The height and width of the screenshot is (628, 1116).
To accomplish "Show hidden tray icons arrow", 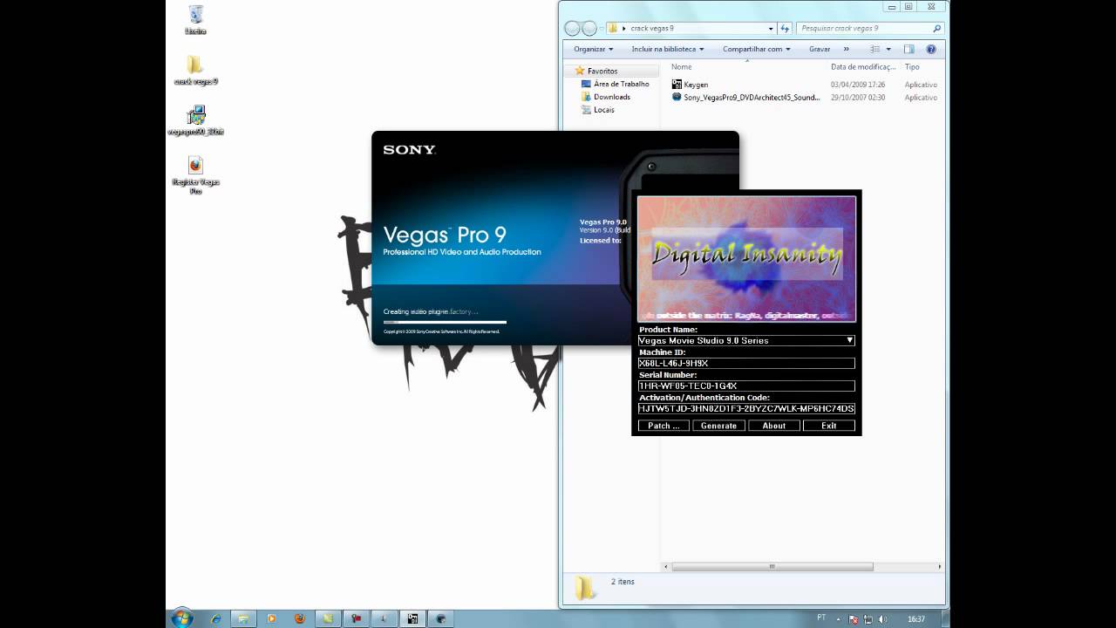I will pos(840,619).
